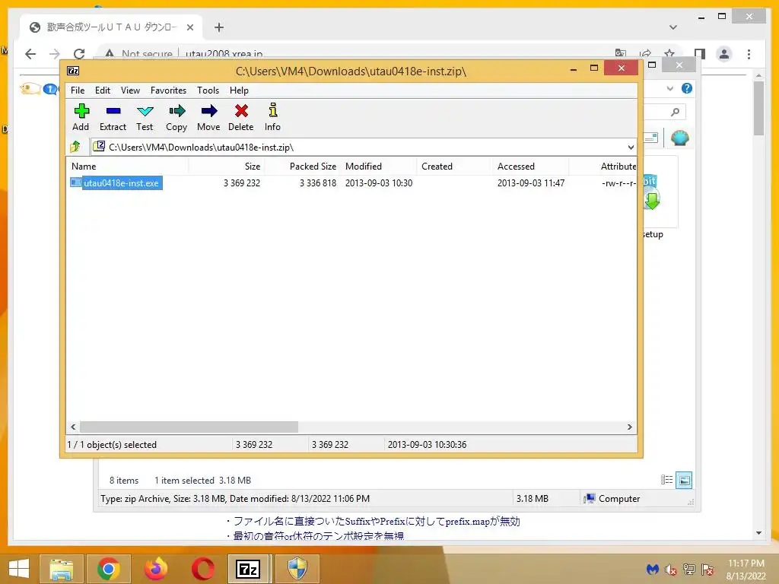Click the horizontal scrollbar right arrow

point(629,427)
